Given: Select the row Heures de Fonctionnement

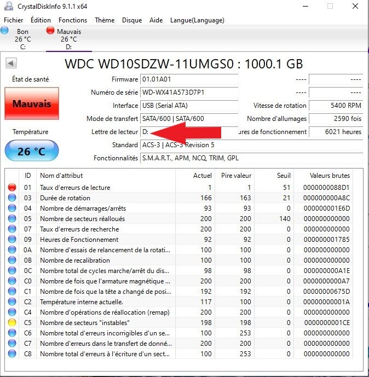Looking at the screenshot, I should pyautogui.click(x=178, y=239).
